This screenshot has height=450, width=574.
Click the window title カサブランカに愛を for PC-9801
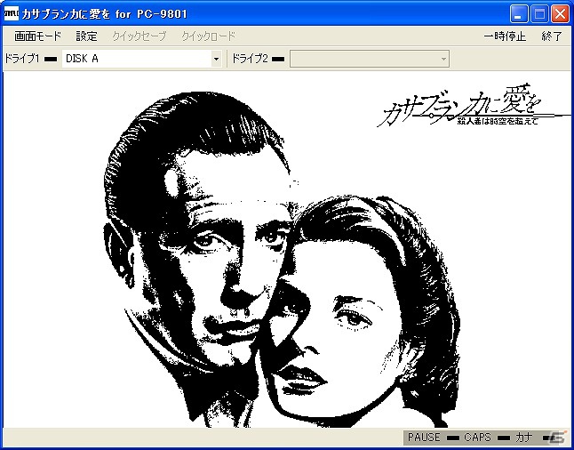point(104,14)
